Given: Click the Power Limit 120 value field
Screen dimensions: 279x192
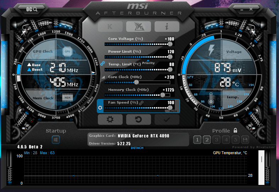Looking at the screenshot, I should (171, 52).
